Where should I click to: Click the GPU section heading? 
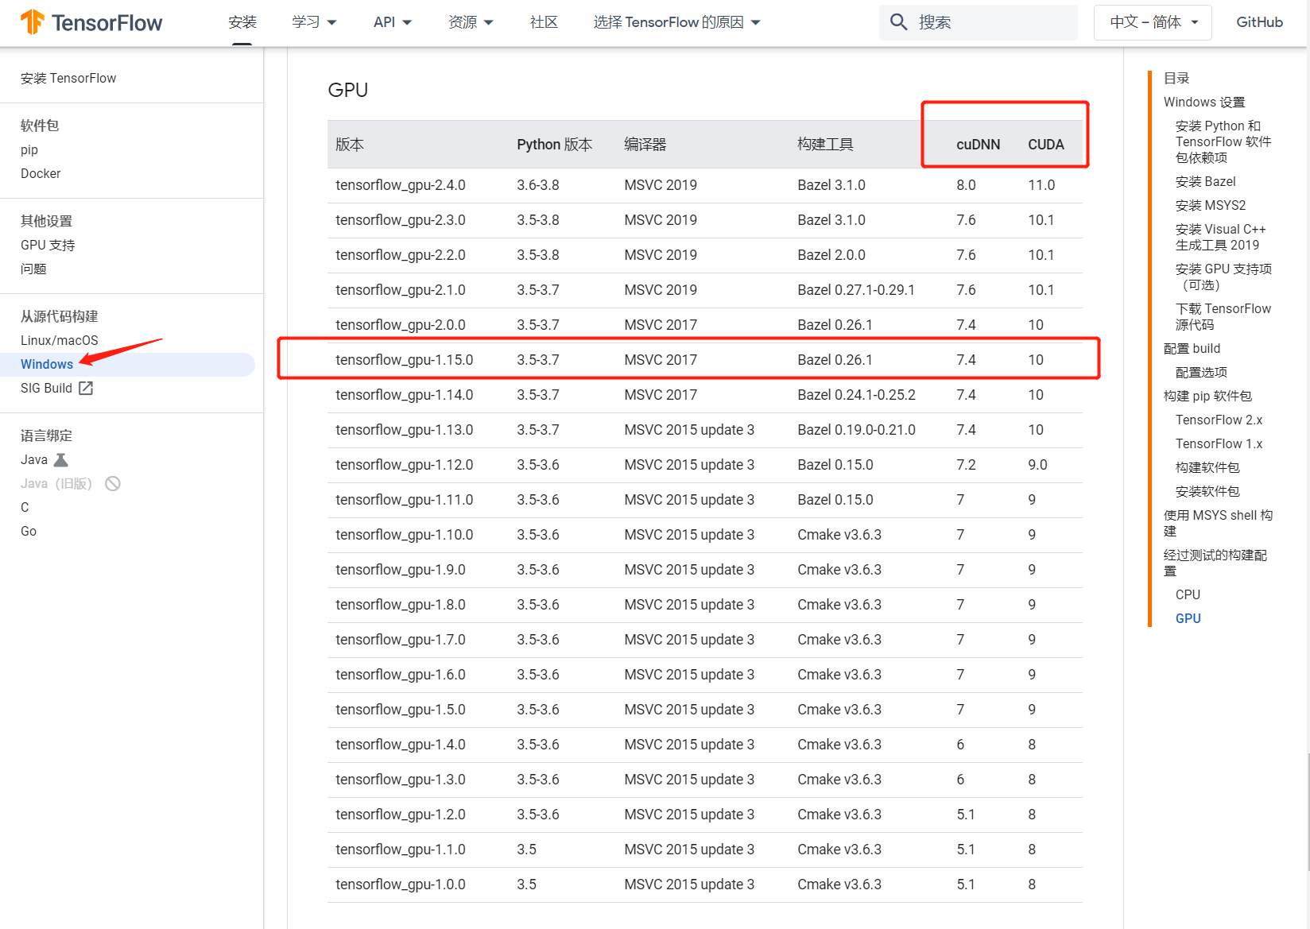pos(348,90)
